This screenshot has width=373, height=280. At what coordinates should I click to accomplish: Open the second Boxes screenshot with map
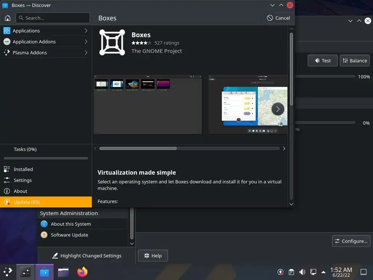tap(248, 105)
